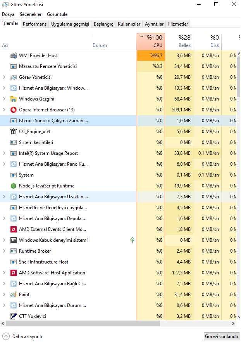Sort by the Durum column header
241x345 pixels.
(x=114, y=42)
